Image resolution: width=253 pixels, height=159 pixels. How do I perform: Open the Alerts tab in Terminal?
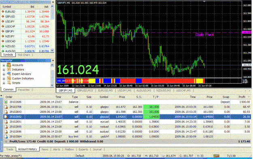[x=57, y=149]
